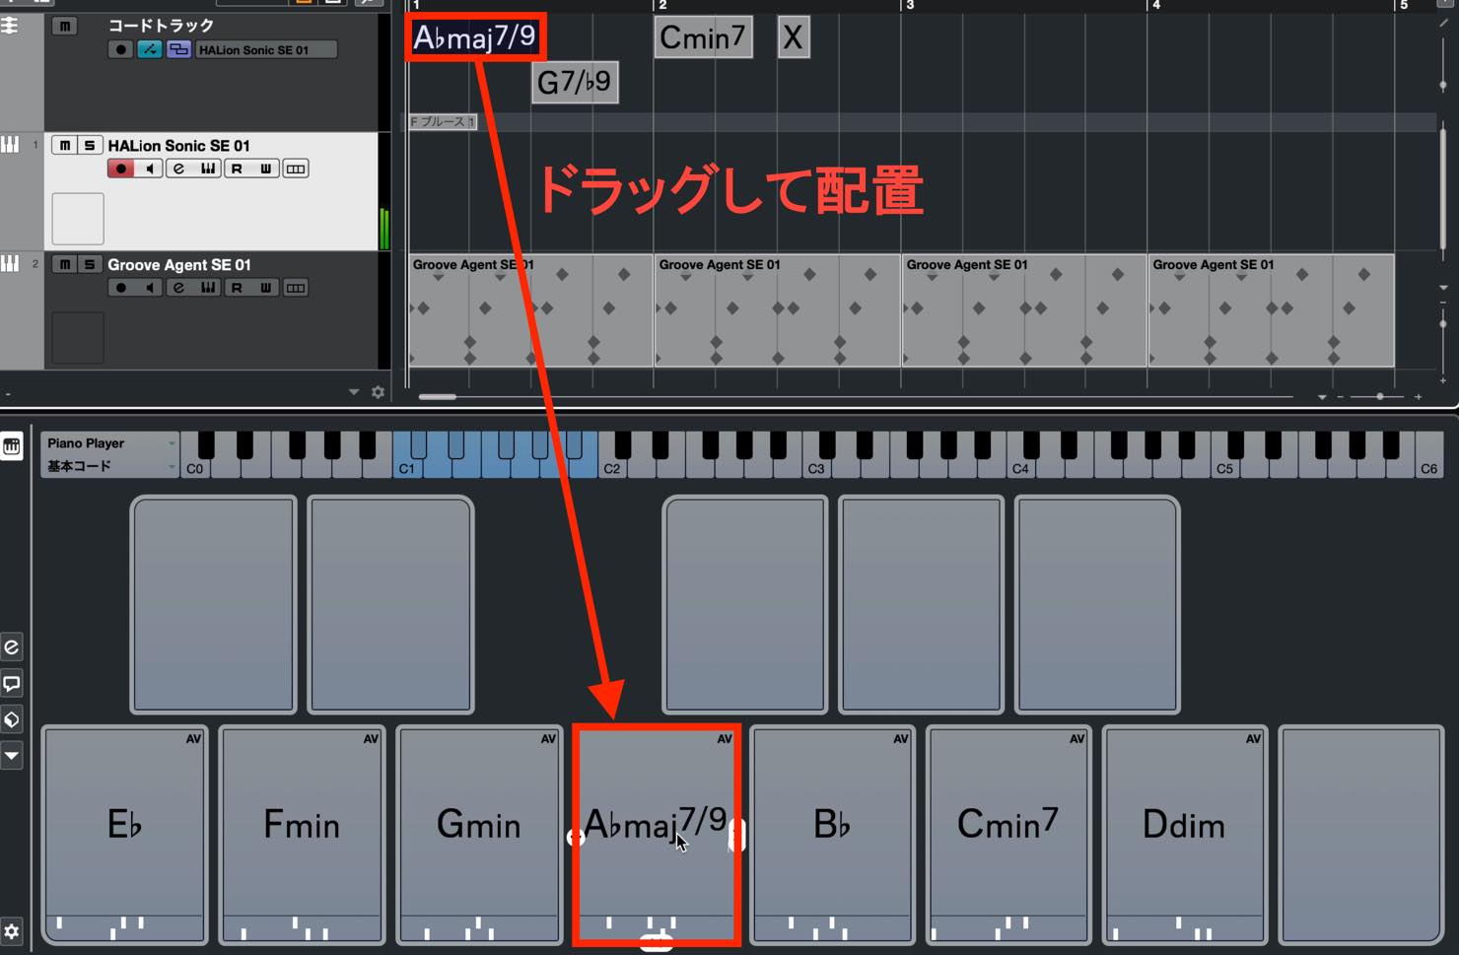This screenshot has width=1459, height=955.
Task: Click the C4 key on the pad keyboard
Action: 1020,468
